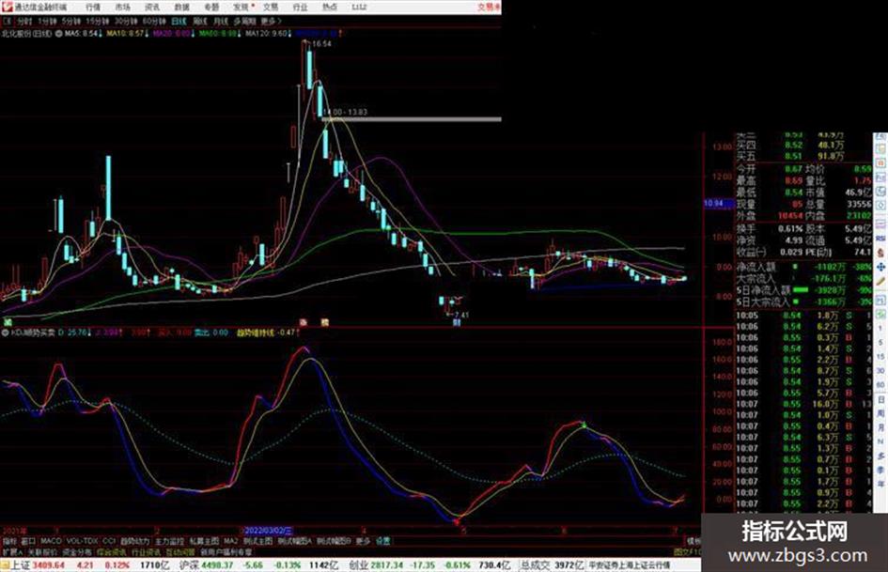Image resolution: width=888 pixels, height=572 pixels.
Task: Click the sidebar 周 period shortcut
Action: tap(880, 413)
